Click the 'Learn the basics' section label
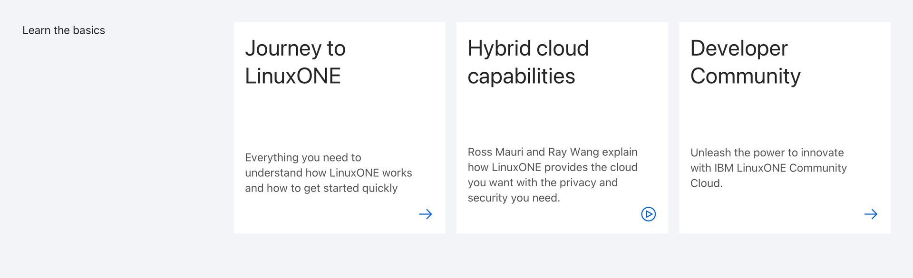This screenshot has width=913, height=278. pyautogui.click(x=64, y=30)
